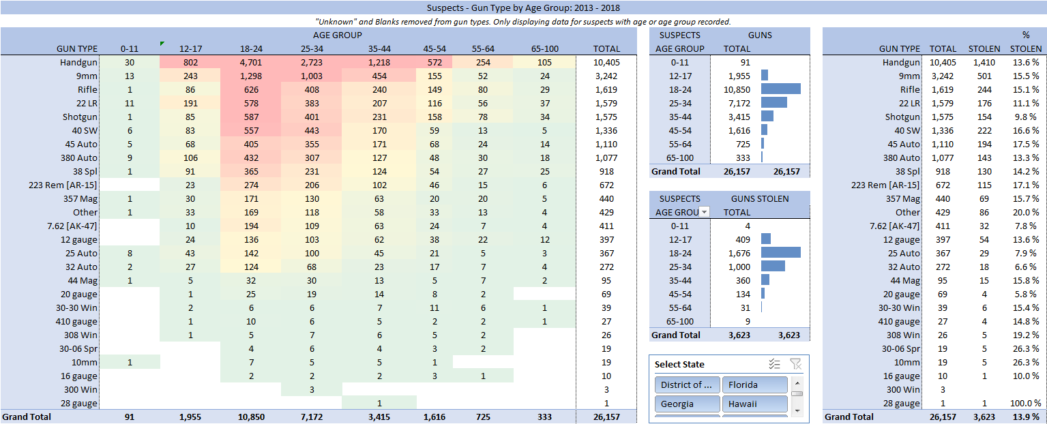Click the green comment indicator above 12-17
1047x437 pixels.
click(162, 44)
